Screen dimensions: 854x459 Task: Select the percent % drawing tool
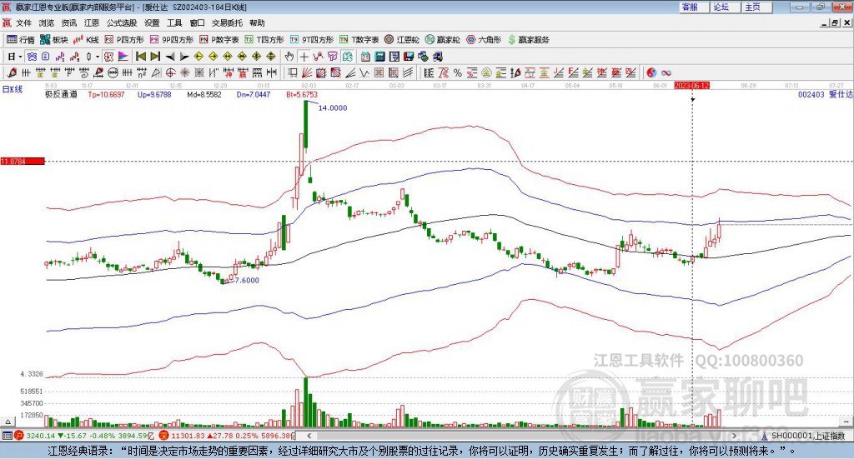458,72
